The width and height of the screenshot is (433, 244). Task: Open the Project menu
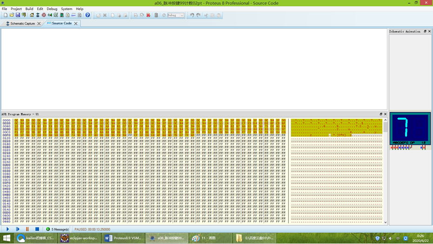[16, 9]
